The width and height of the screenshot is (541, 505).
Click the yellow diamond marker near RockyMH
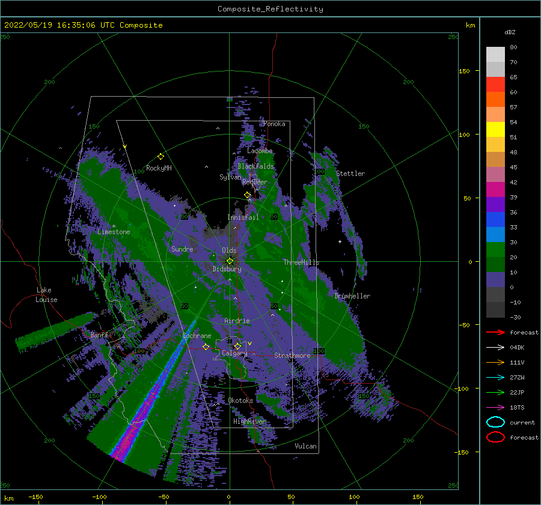coord(160,157)
